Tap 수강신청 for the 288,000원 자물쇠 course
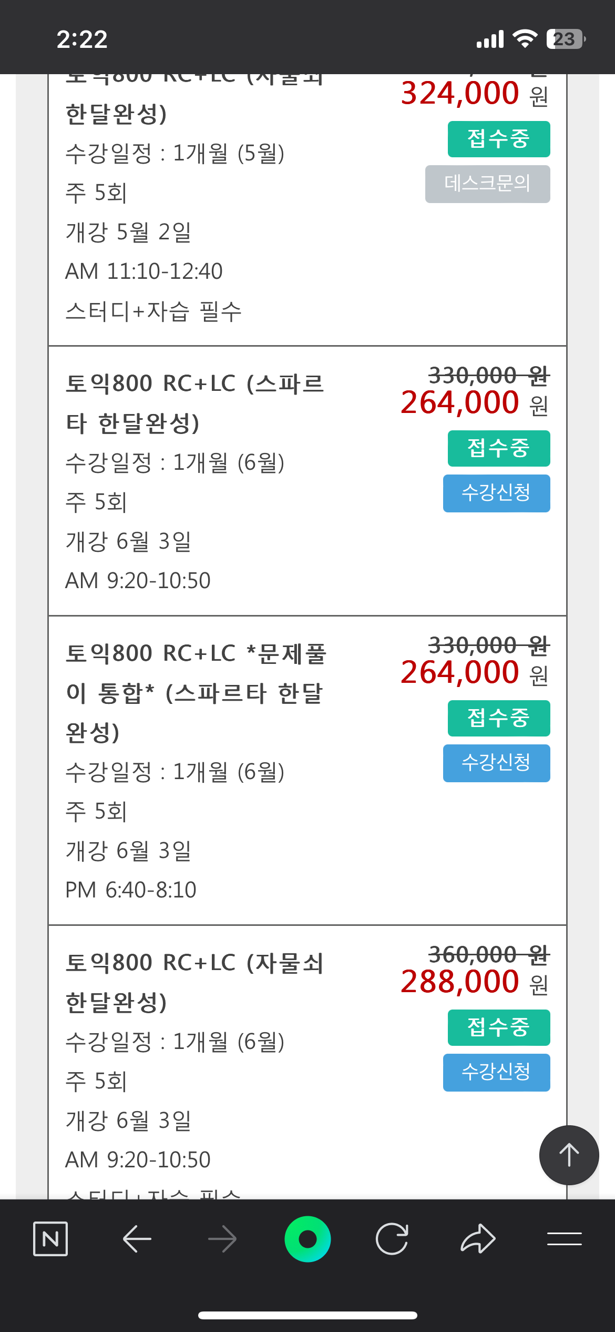Viewport: 615px width, 1332px height. click(496, 1072)
